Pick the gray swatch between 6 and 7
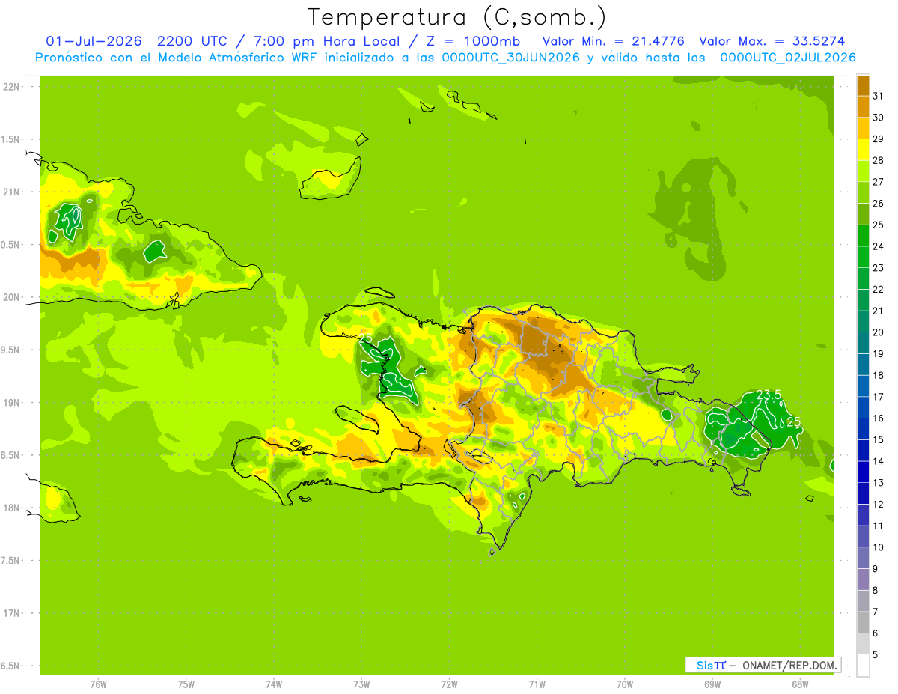This screenshot has height=694, width=898. pos(863,622)
